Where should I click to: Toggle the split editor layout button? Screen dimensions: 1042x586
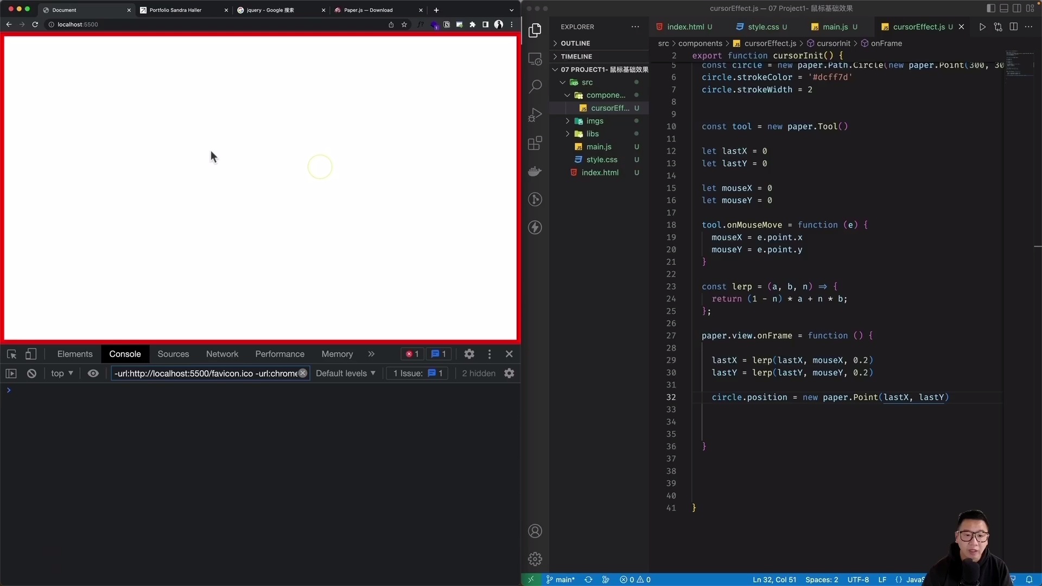(x=1014, y=27)
